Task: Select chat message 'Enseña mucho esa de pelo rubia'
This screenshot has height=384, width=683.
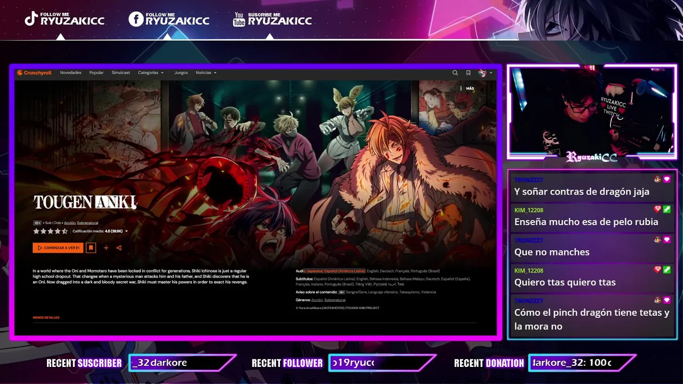Action: [x=586, y=222]
